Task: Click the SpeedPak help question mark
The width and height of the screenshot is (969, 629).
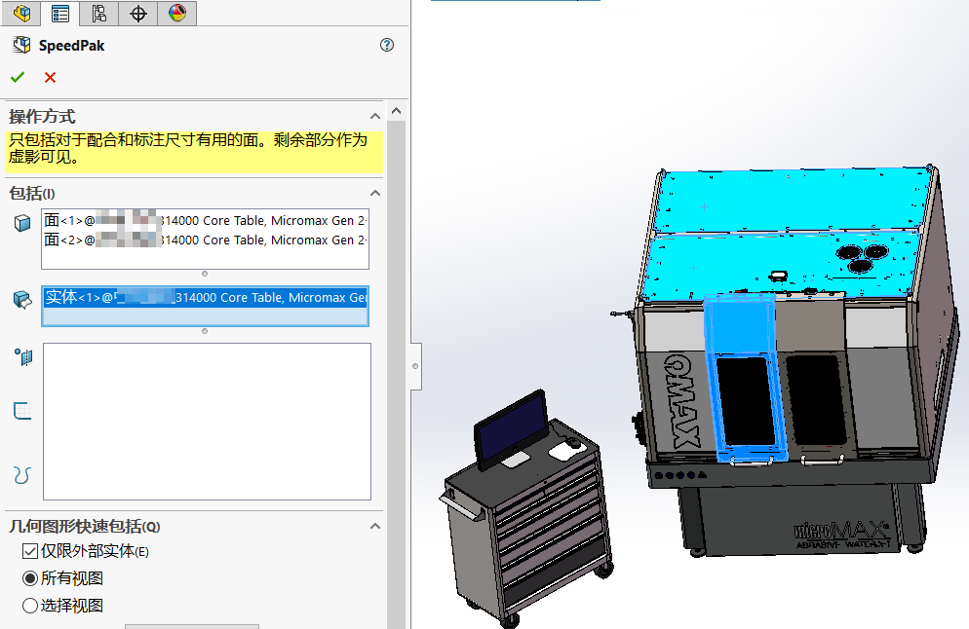Action: [x=387, y=45]
